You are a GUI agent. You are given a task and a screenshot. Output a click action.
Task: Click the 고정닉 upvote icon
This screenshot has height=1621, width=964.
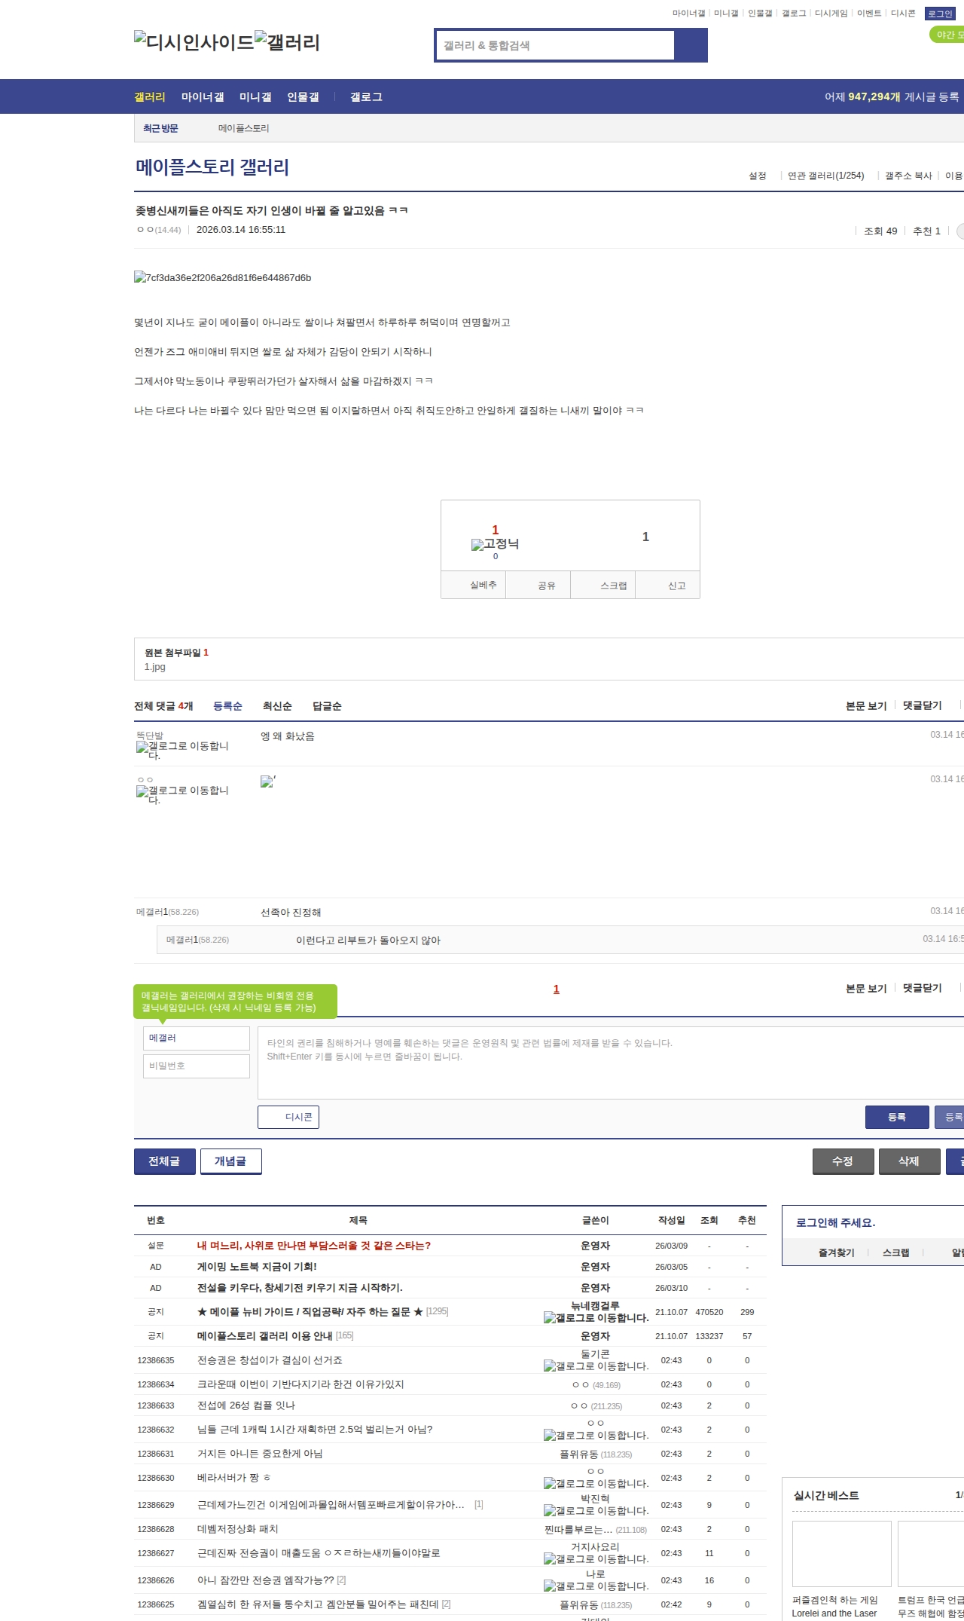pyautogui.click(x=495, y=544)
